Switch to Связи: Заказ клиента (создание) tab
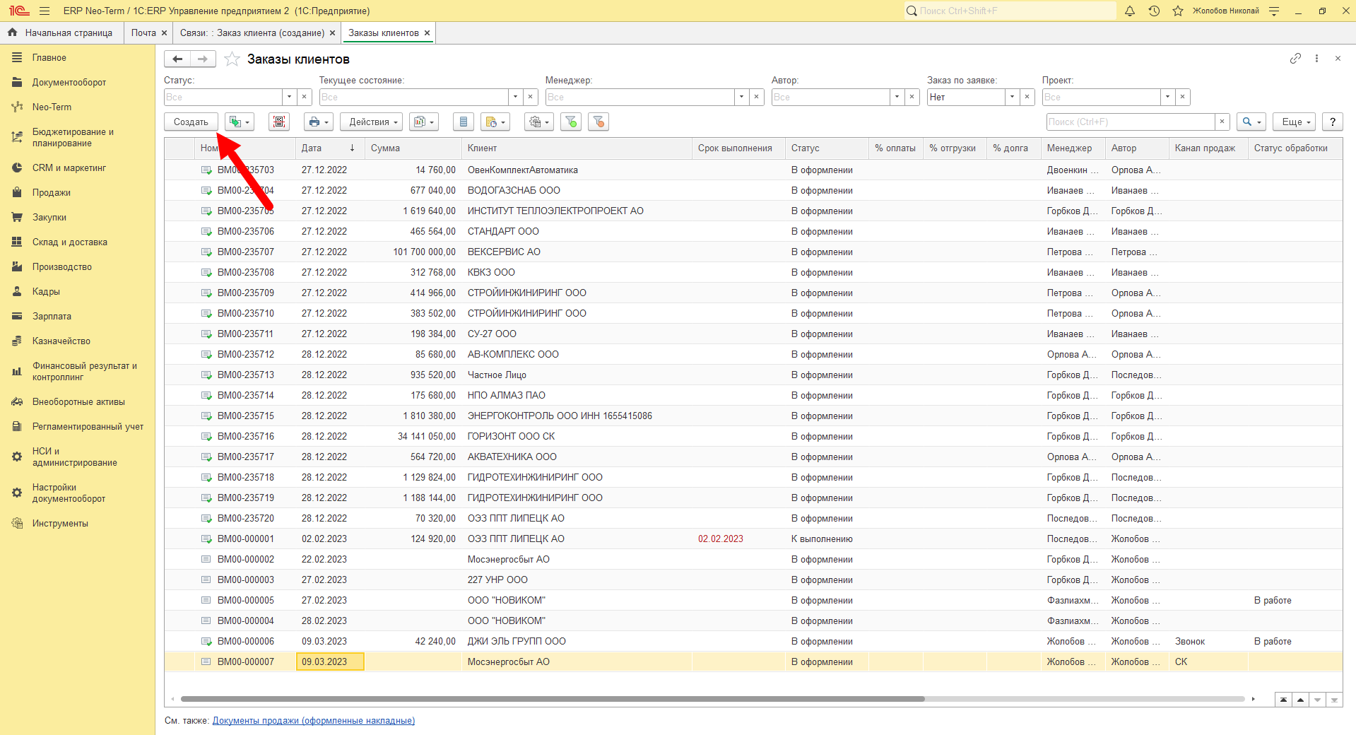Screen dimensions: 1356x735 [x=252, y=33]
